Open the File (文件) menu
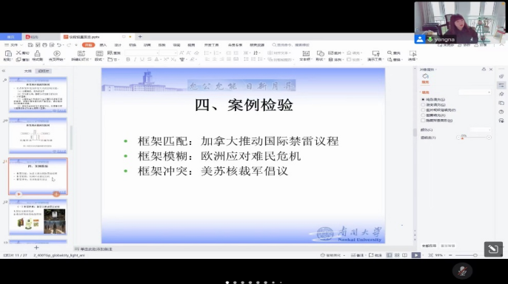 [x=13, y=45]
